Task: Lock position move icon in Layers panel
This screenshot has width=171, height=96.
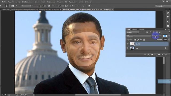Action: coord(141,40)
